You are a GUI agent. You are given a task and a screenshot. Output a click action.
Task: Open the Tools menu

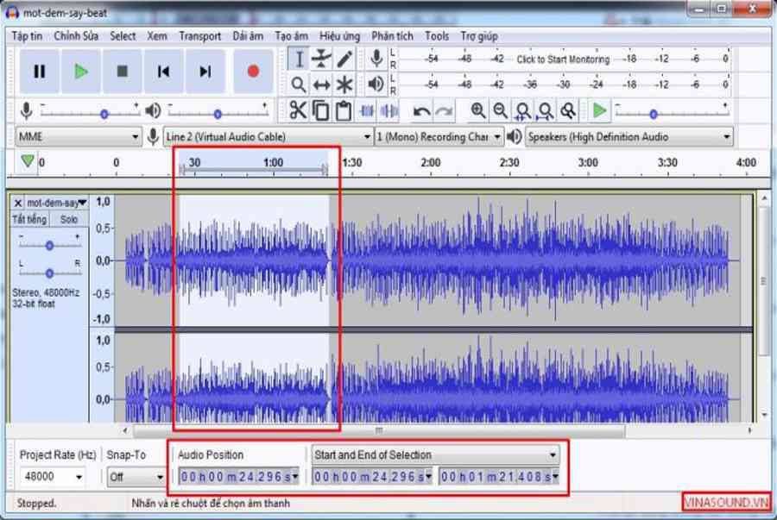[x=437, y=36]
